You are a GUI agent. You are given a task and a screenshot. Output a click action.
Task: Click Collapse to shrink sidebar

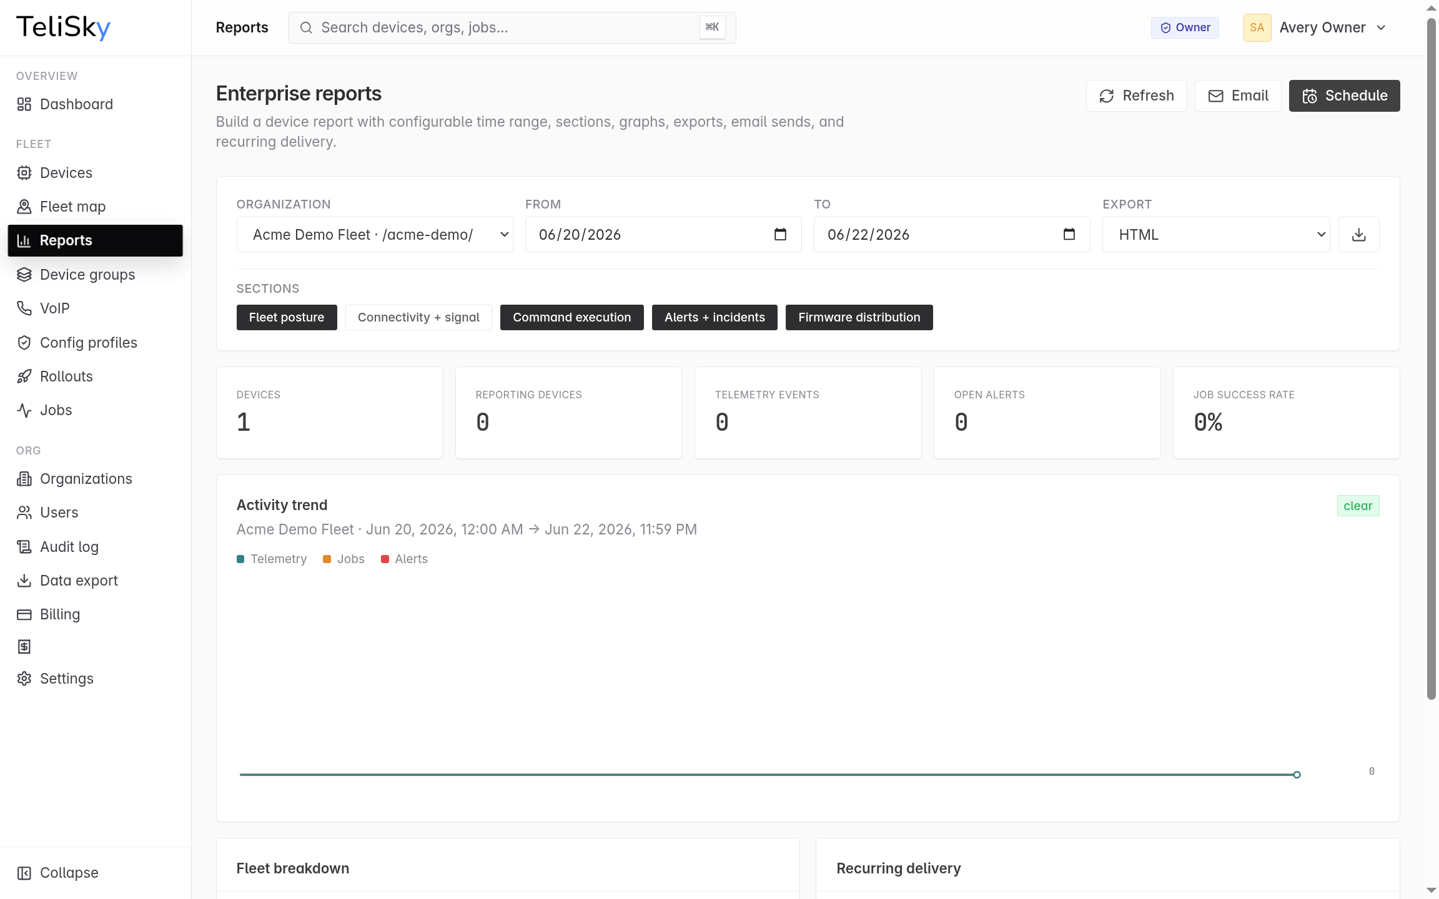[x=95, y=873]
